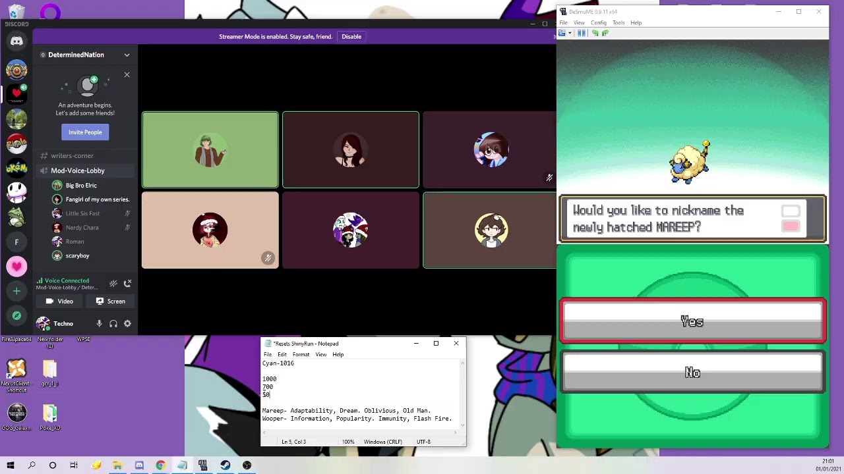Choose No on the nickname prompt
Viewport: 844px width, 474px height.
click(x=692, y=373)
